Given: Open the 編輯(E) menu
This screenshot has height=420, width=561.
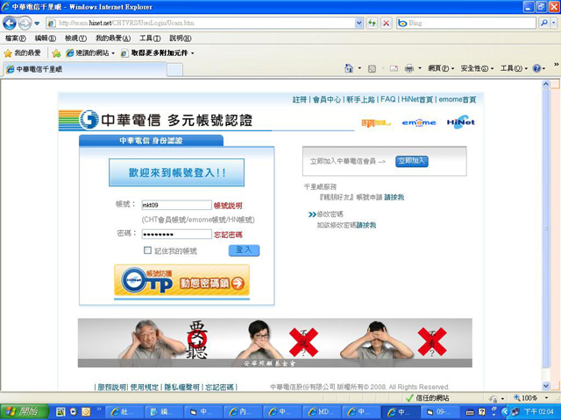Looking at the screenshot, I should [45, 38].
